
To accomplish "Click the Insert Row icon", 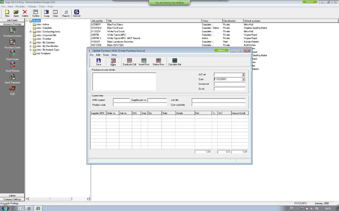I will click(144, 62).
